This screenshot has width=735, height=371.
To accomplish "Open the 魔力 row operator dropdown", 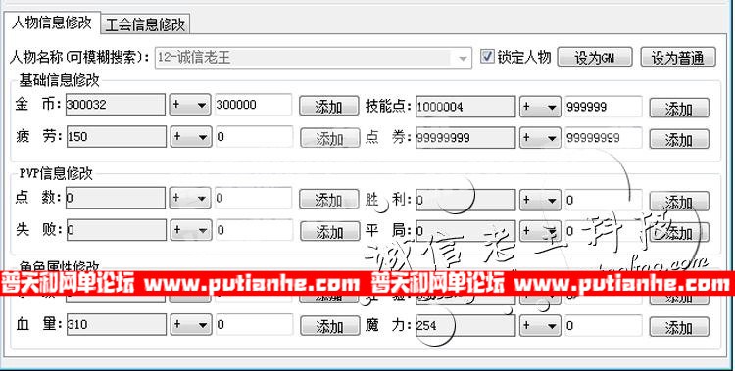I will tap(540, 326).
